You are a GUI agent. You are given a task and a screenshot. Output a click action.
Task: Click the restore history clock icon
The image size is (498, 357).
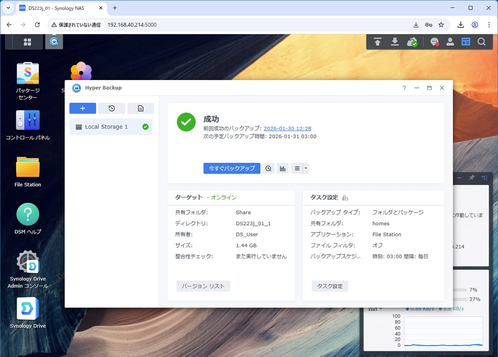(112, 108)
